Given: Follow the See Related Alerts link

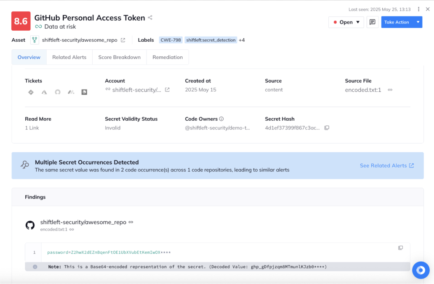Looking at the screenshot, I should point(387,166).
